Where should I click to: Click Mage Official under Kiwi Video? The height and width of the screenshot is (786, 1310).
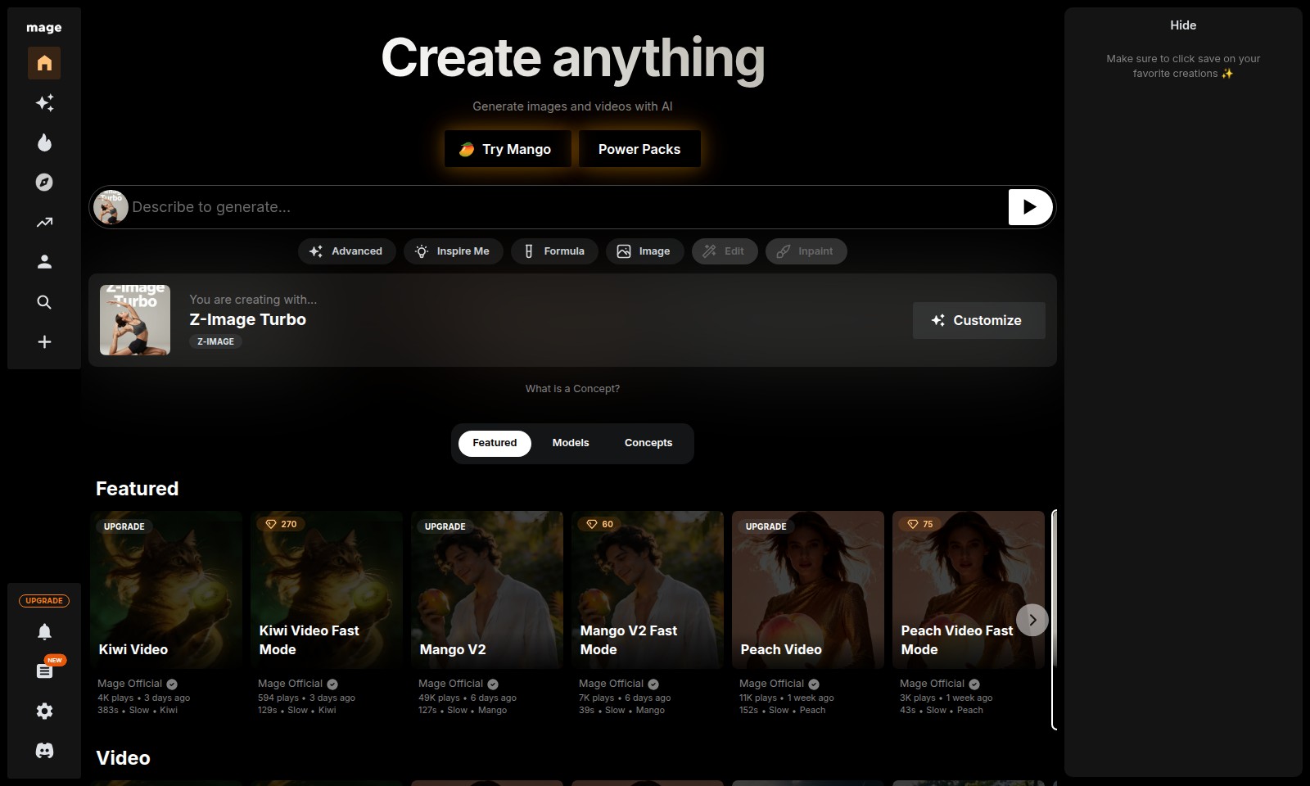point(129,684)
